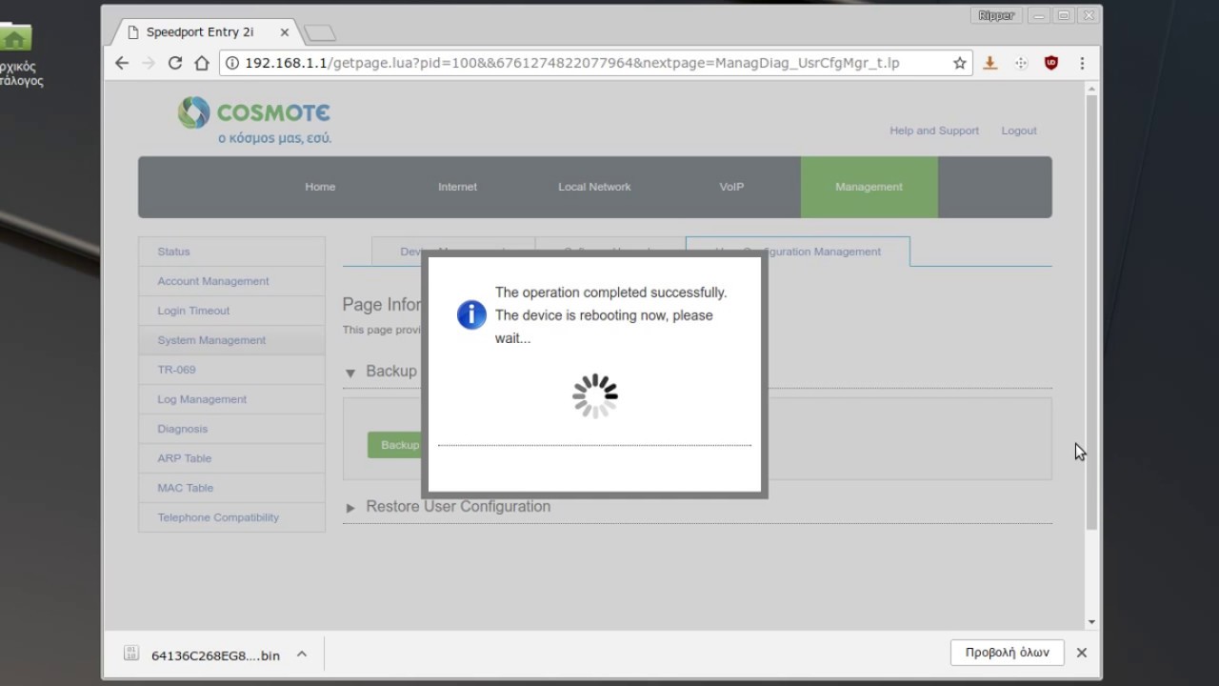Open Log Management sidebar item
Image resolution: width=1219 pixels, height=686 pixels.
(x=231, y=399)
